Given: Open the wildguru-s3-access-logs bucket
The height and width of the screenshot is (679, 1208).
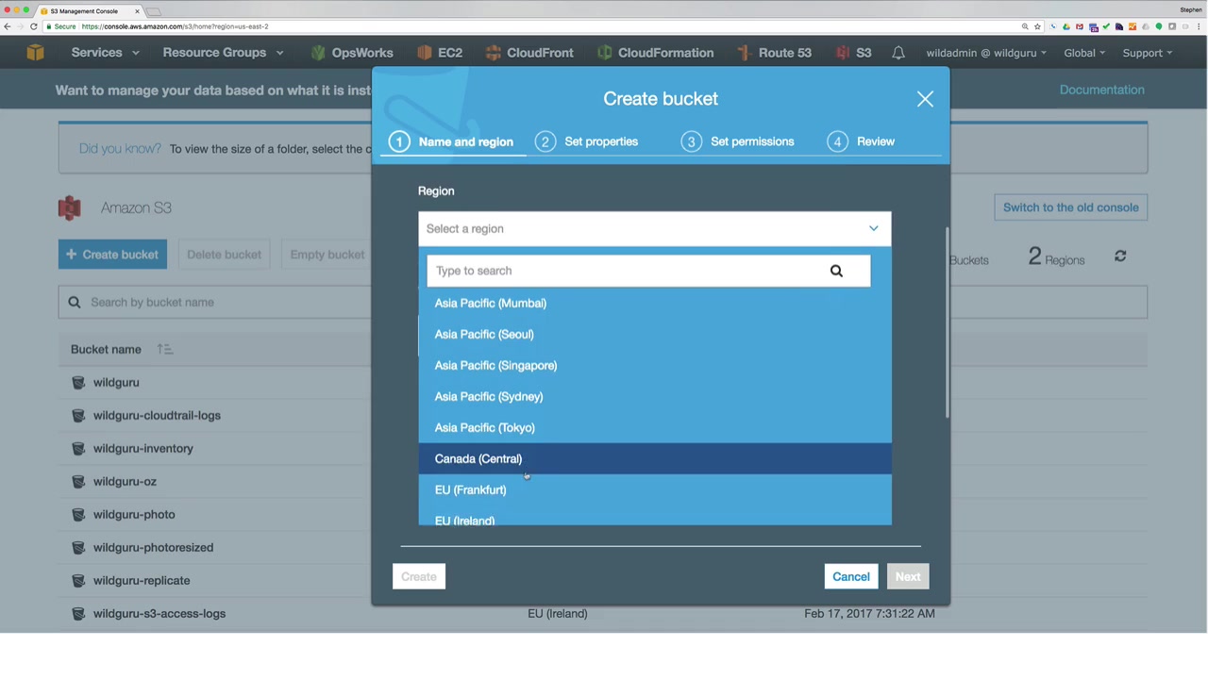Looking at the screenshot, I should (x=159, y=613).
